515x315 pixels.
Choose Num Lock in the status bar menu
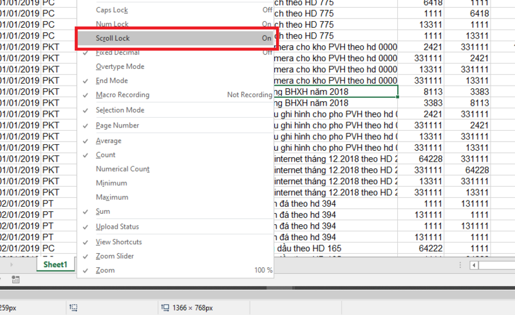pos(175,23)
